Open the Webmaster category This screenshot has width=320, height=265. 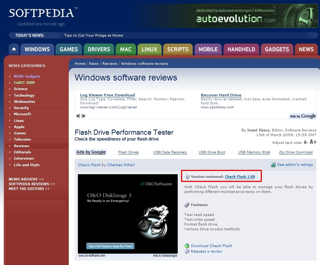pyautogui.click(x=24, y=101)
